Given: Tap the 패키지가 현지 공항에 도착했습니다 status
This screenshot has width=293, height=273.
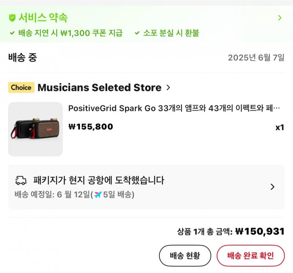Looking at the screenshot, I should (99, 180).
